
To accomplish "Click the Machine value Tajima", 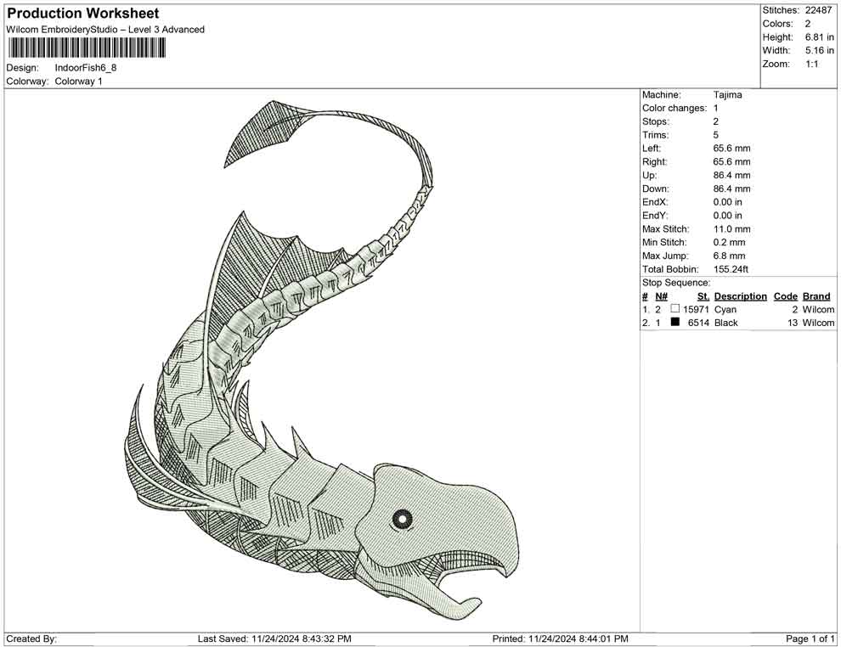I will [728, 95].
